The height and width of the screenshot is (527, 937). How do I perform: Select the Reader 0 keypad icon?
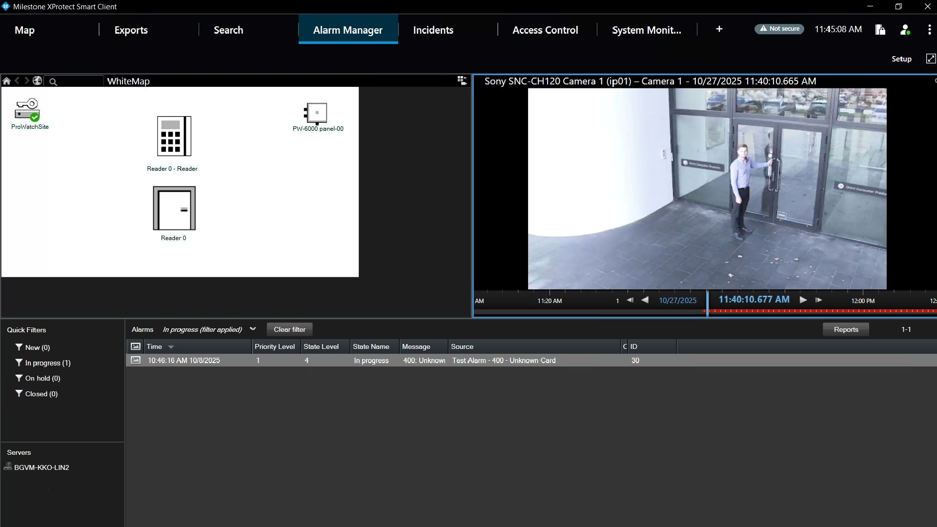[173, 136]
